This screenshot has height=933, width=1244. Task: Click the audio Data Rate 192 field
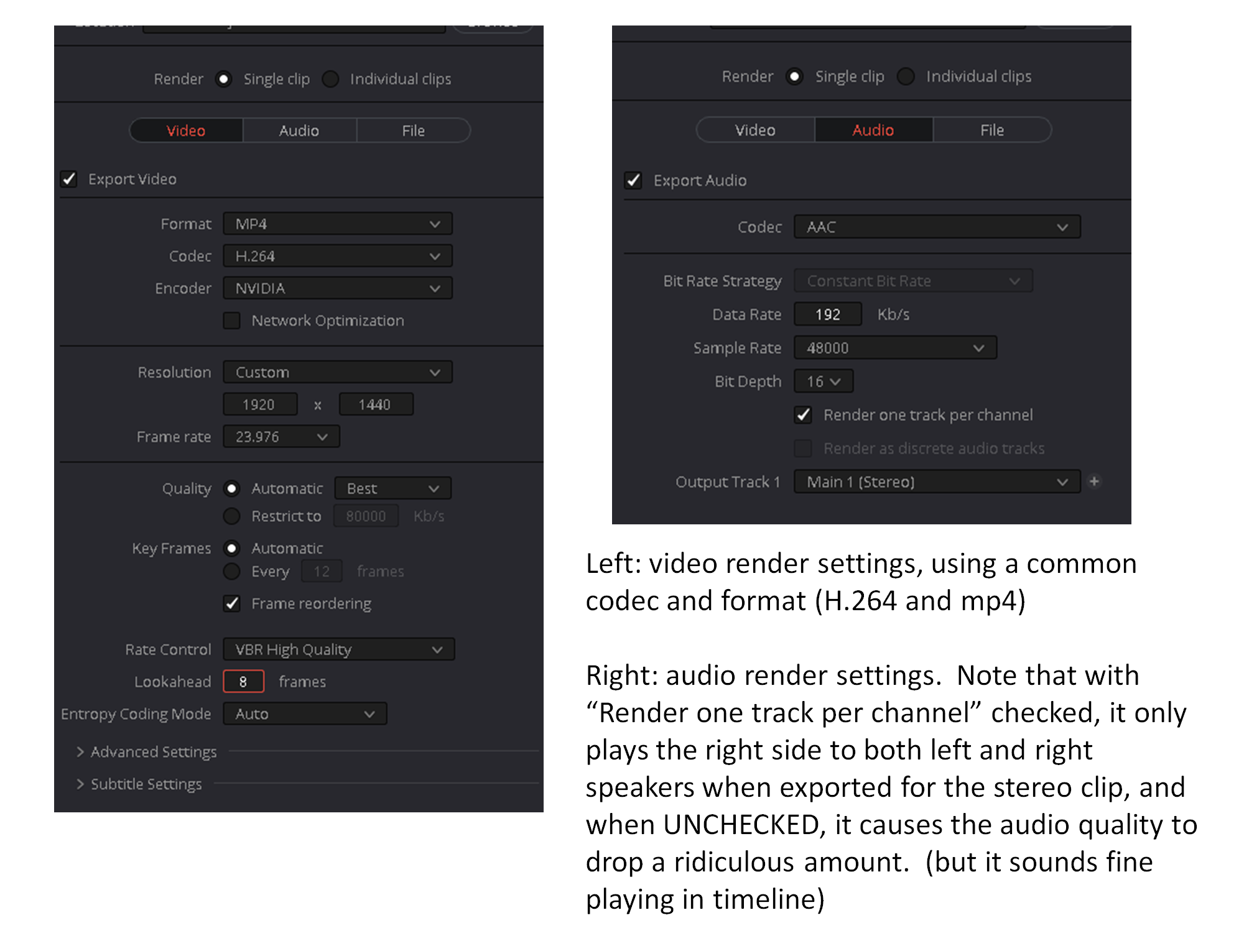click(x=828, y=314)
